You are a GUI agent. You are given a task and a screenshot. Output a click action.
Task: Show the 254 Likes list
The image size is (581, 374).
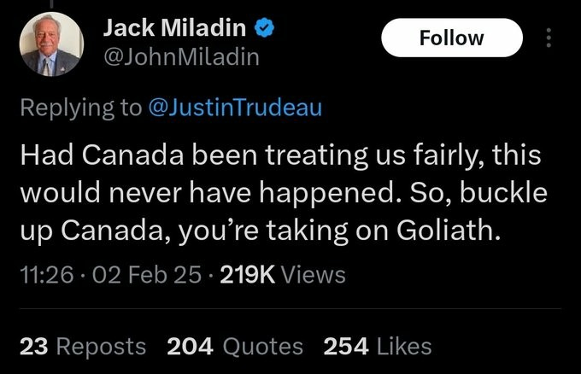378,346
